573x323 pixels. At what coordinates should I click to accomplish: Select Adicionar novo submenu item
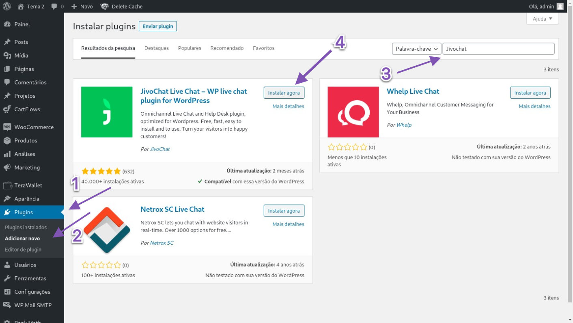(x=22, y=239)
